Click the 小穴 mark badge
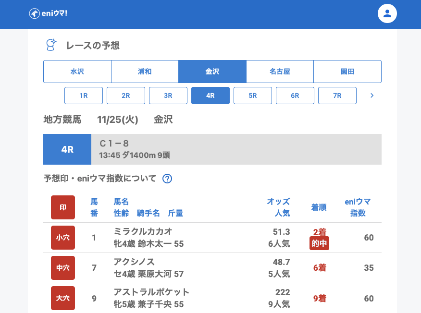Screen dimensions: 421x313 [63, 238]
